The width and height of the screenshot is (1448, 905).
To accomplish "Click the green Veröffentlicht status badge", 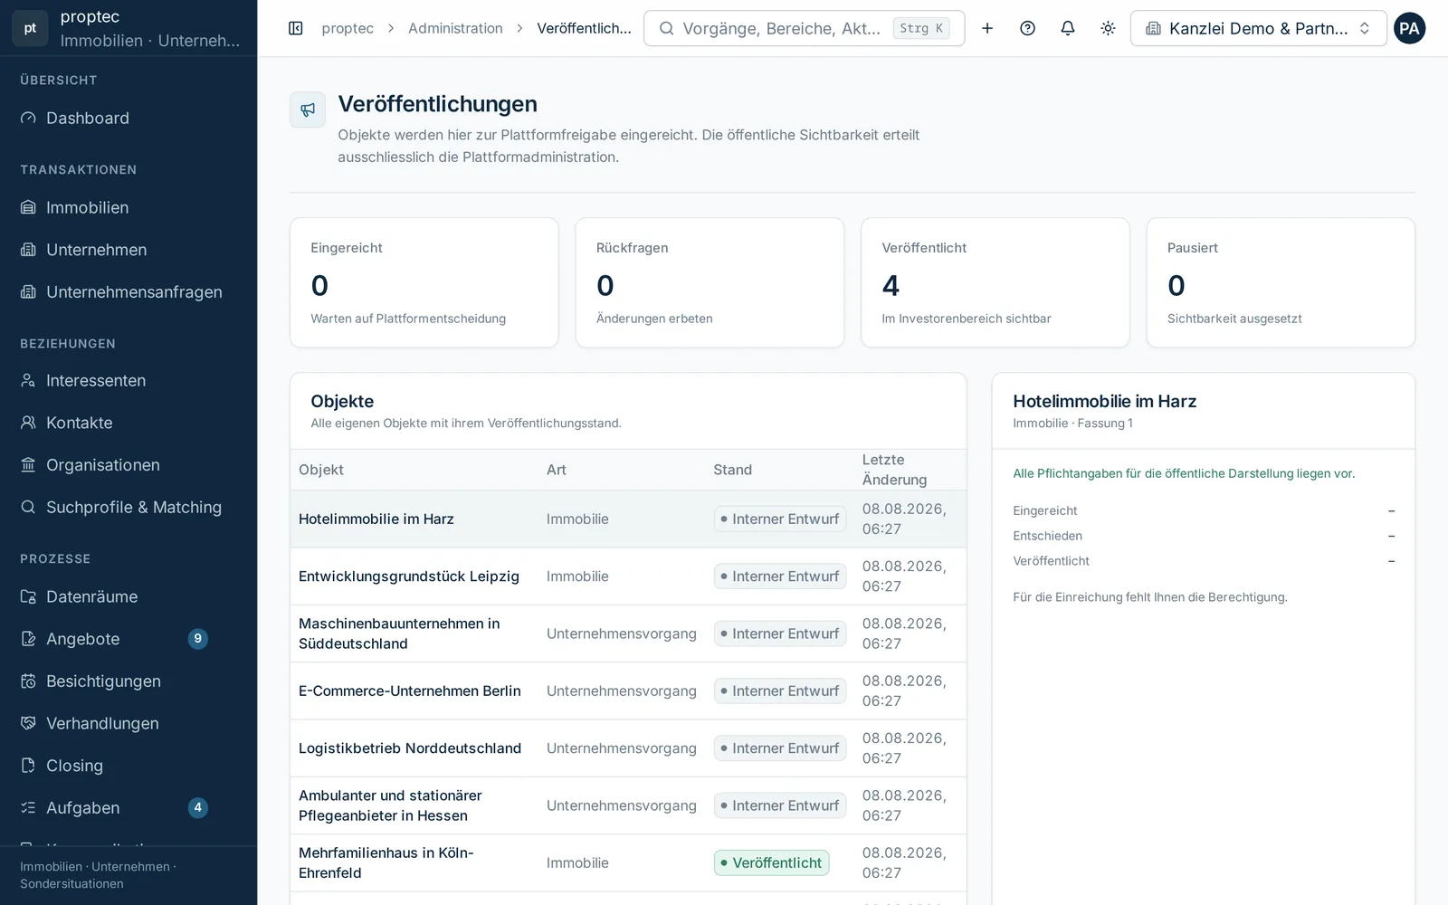I will tap(771, 862).
